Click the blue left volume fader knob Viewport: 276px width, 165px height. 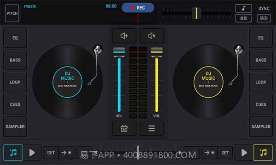click(x=119, y=52)
